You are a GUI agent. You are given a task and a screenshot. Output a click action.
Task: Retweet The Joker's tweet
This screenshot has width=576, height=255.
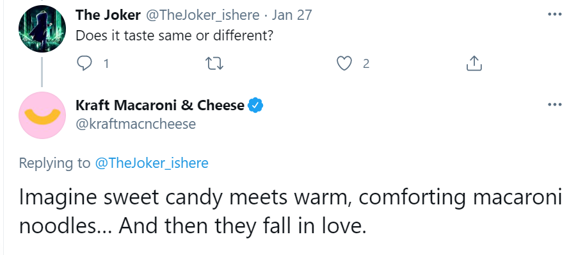coord(214,64)
